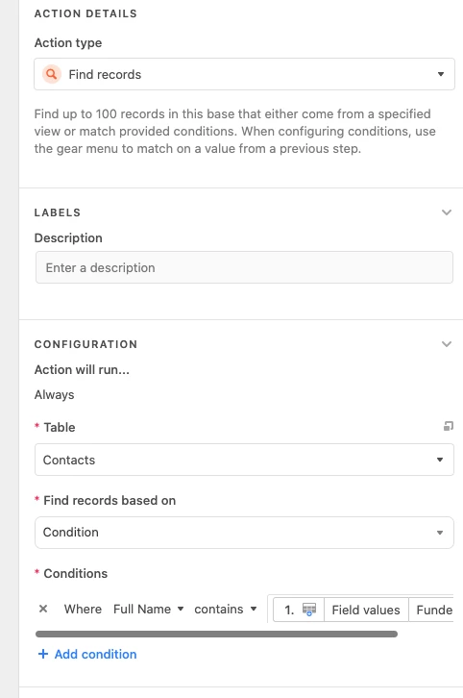Remove the Full Name condition with the X icon
Image resolution: width=463 pixels, height=698 pixels.
click(43, 609)
